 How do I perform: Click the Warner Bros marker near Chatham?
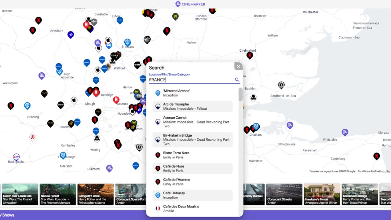pos(255,127)
